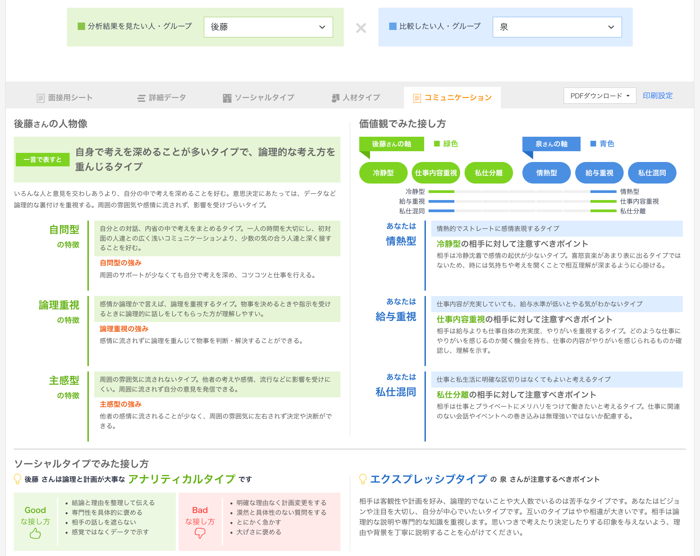The height and width of the screenshot is (556, 700).
Task: Click lightbulb icon beside エクスプレッシブタイプ
Action: point(363,479)
